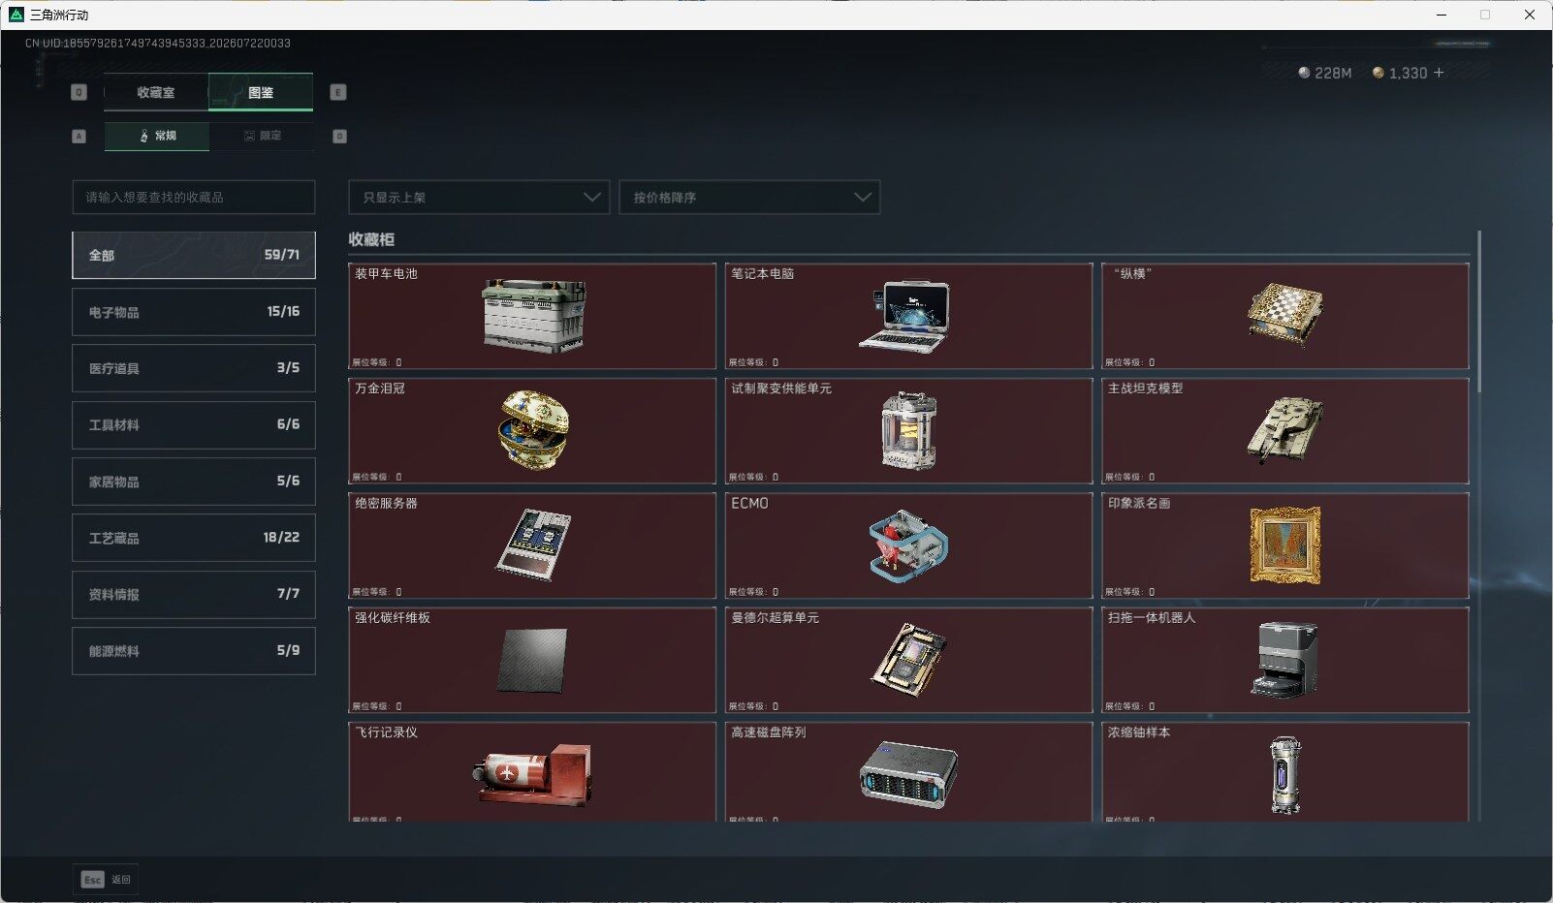The height and width of the screenshot is (903, 1553).
Task: Open the 扫拖一体机器人 robot vacuum icon
Action: point(1284,660)
